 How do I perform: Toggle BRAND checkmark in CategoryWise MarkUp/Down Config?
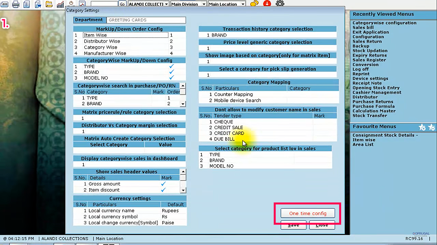click(x=172, y=72)
